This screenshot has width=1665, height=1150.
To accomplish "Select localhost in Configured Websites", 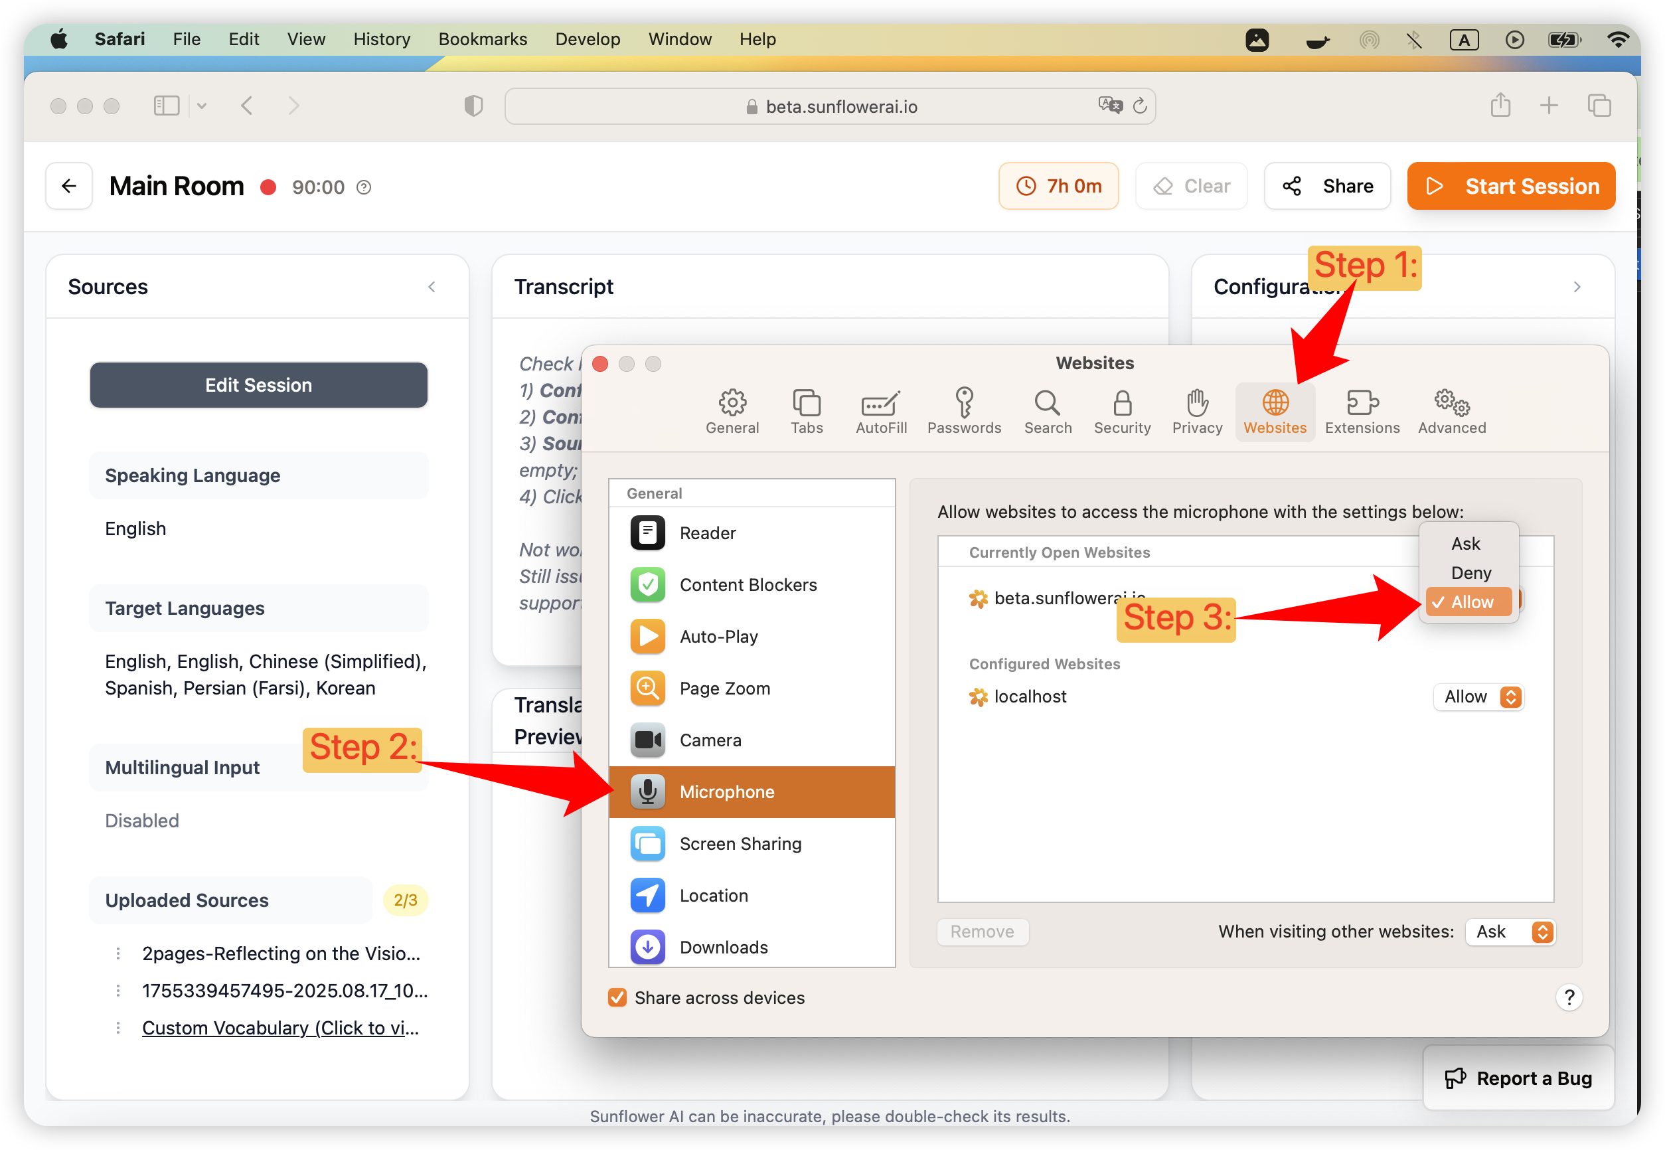I will pos(1029,696).
